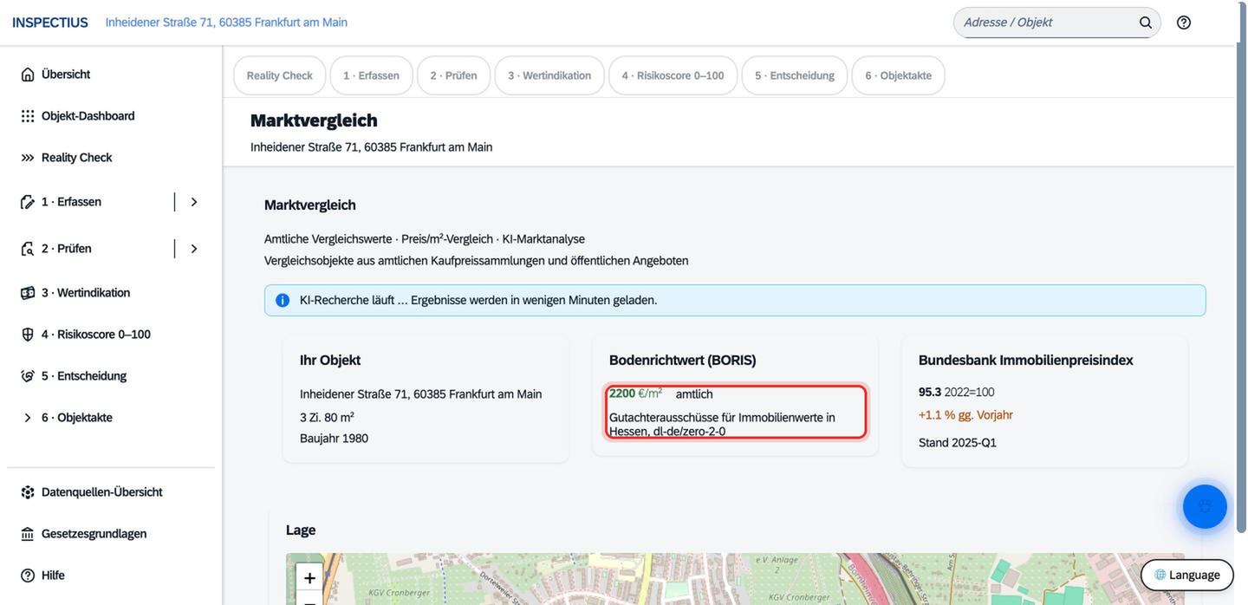Select Übersicht in the sidebar

[111, 75]
